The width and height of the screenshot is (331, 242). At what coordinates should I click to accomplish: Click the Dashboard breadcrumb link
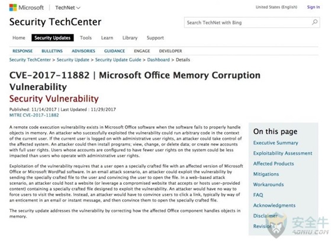pos(158,60)
